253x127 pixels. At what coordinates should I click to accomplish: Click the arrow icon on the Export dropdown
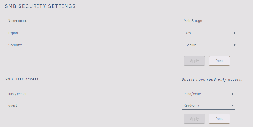[x=235, y=33]
